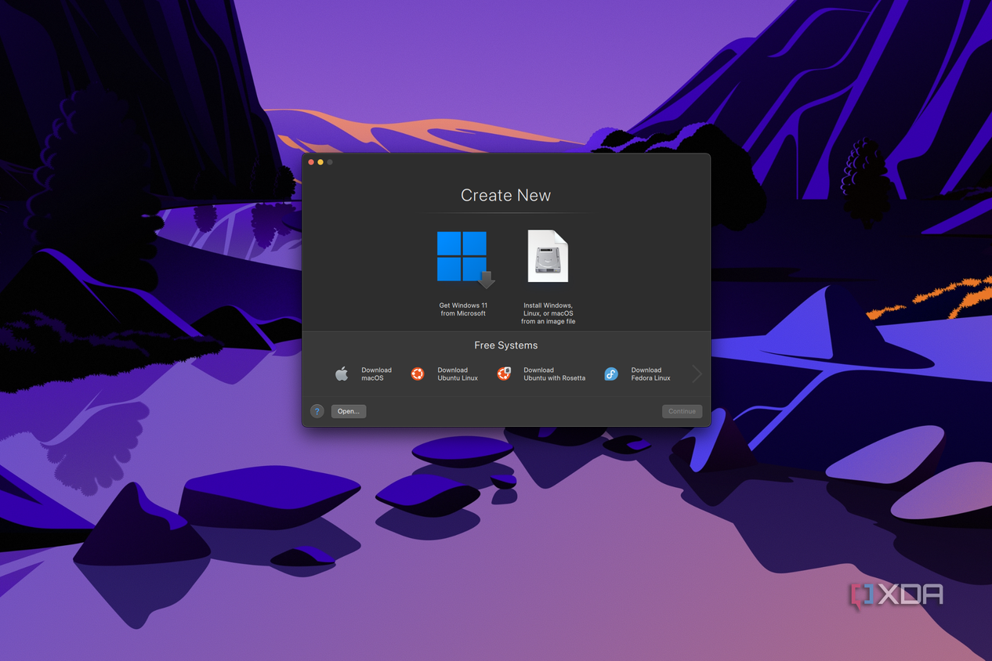Select "Get Windows 11 from Microsoft" label
992x661 pixels.
[462, 309]
